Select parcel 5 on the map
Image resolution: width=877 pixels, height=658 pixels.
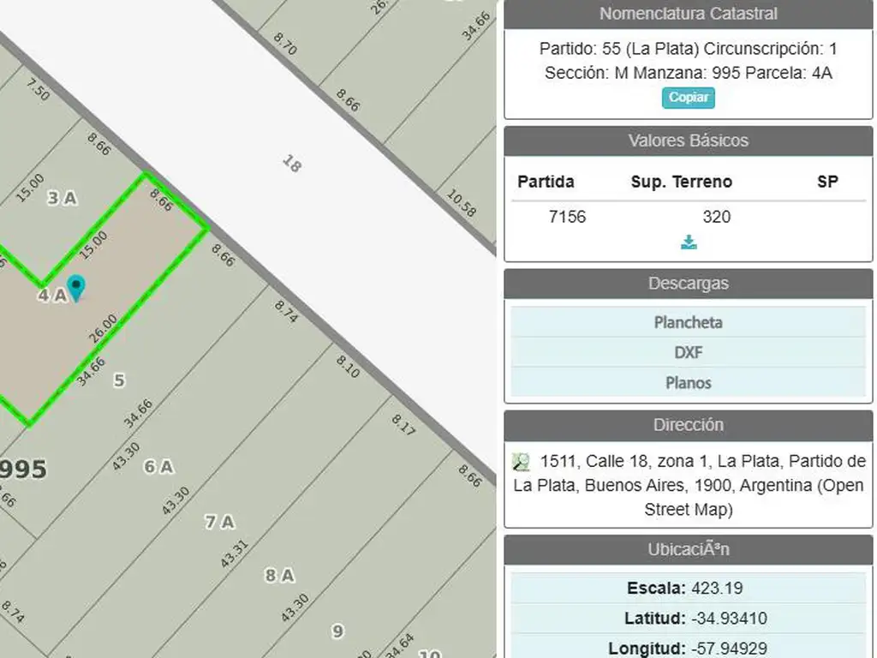[x=119, y=380]
